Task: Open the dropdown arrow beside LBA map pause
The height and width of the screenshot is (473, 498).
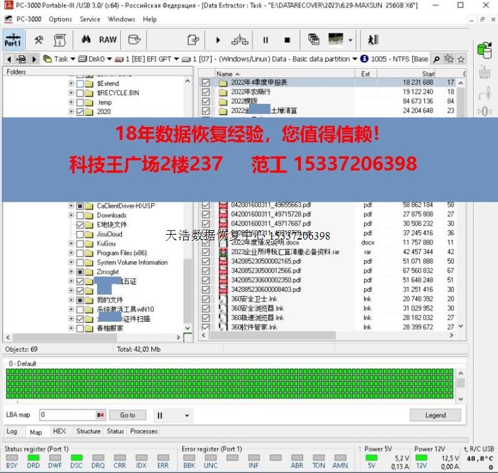Action: coord(186,416)
